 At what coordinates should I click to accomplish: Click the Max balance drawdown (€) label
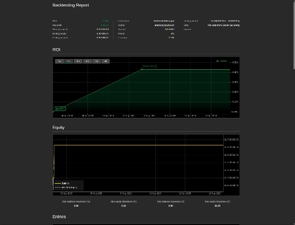click(171, 201)
